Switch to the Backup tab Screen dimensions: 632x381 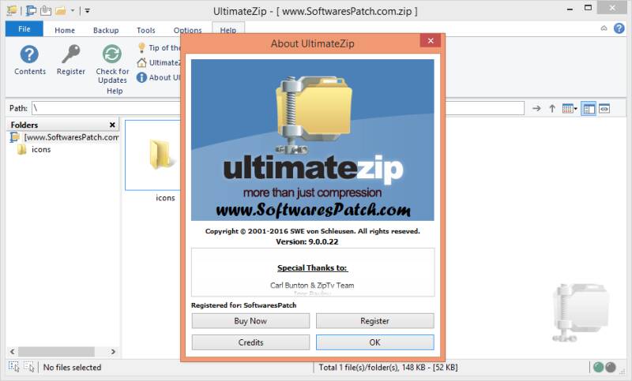click(106, 30)
